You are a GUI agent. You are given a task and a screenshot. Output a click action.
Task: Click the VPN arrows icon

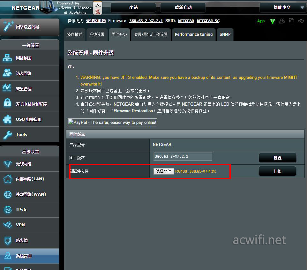pos(8,225)
